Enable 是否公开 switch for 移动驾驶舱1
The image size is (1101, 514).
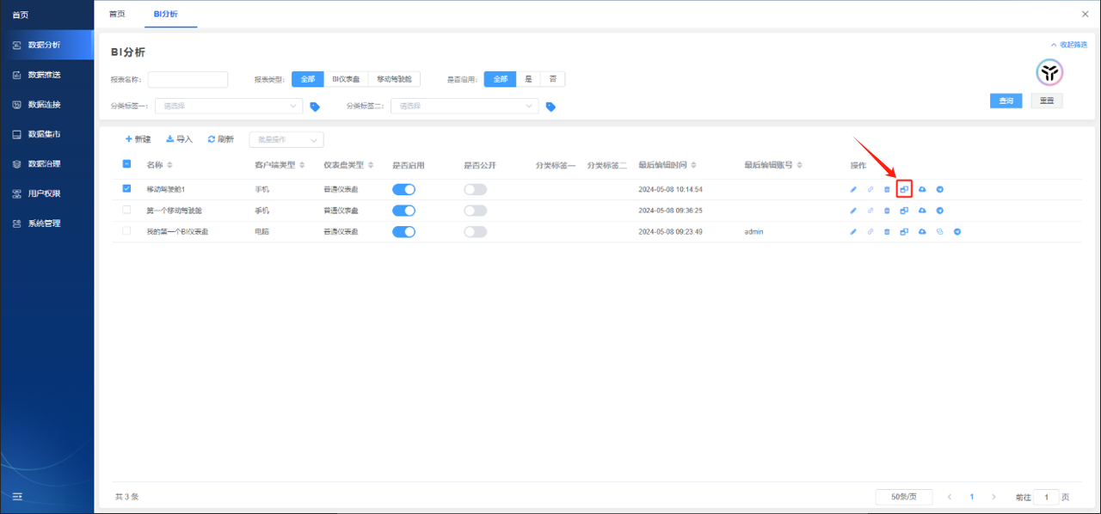(475, 189)
